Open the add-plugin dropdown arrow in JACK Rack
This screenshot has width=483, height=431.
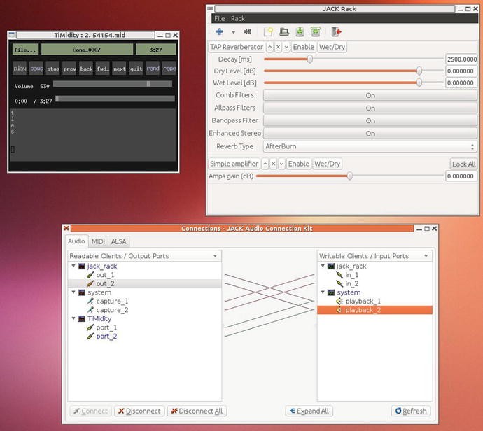pos(234,32)
